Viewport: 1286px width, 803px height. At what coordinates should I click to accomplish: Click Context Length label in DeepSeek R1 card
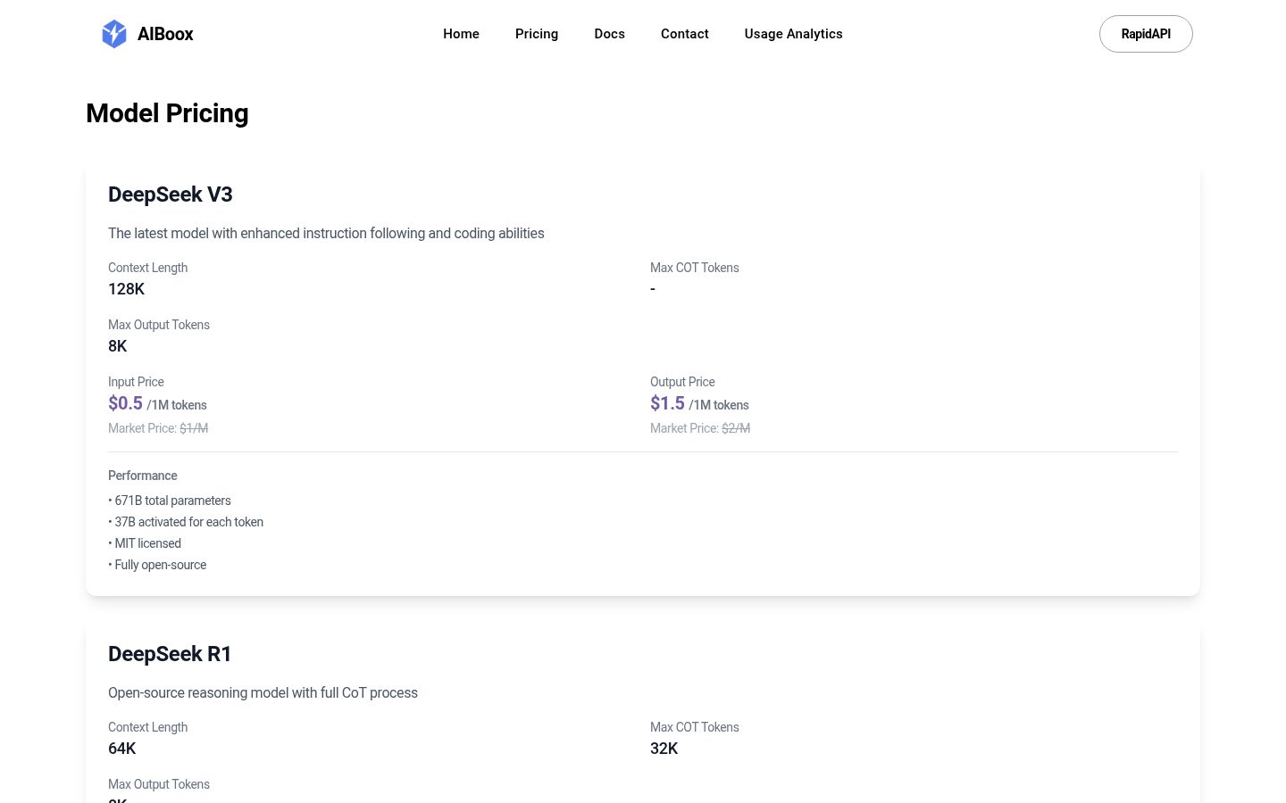[x=147, y=727]
